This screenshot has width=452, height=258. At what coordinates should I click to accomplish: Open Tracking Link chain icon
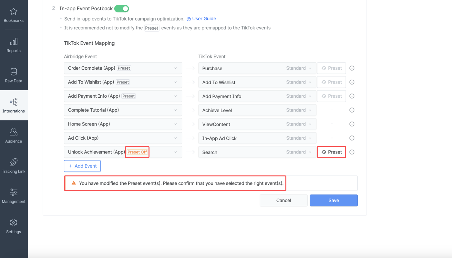point(14,162)
